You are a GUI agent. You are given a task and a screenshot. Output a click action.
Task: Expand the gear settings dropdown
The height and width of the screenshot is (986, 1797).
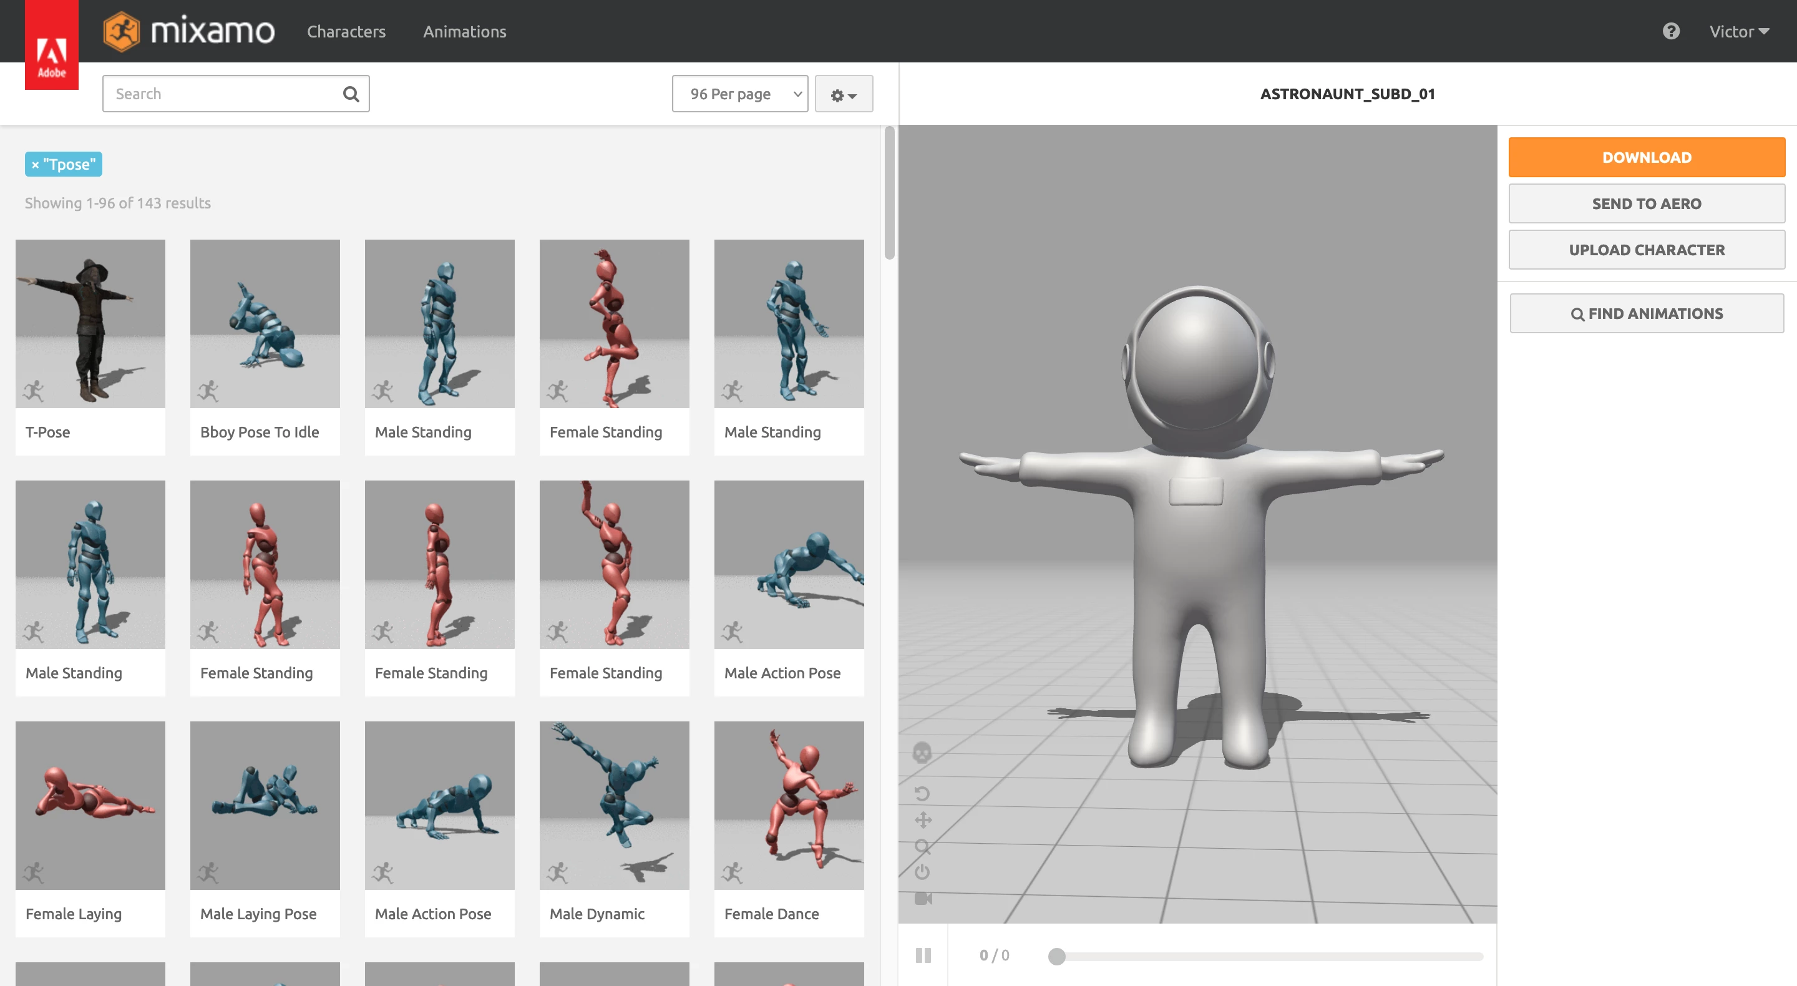tap(844, 94)
